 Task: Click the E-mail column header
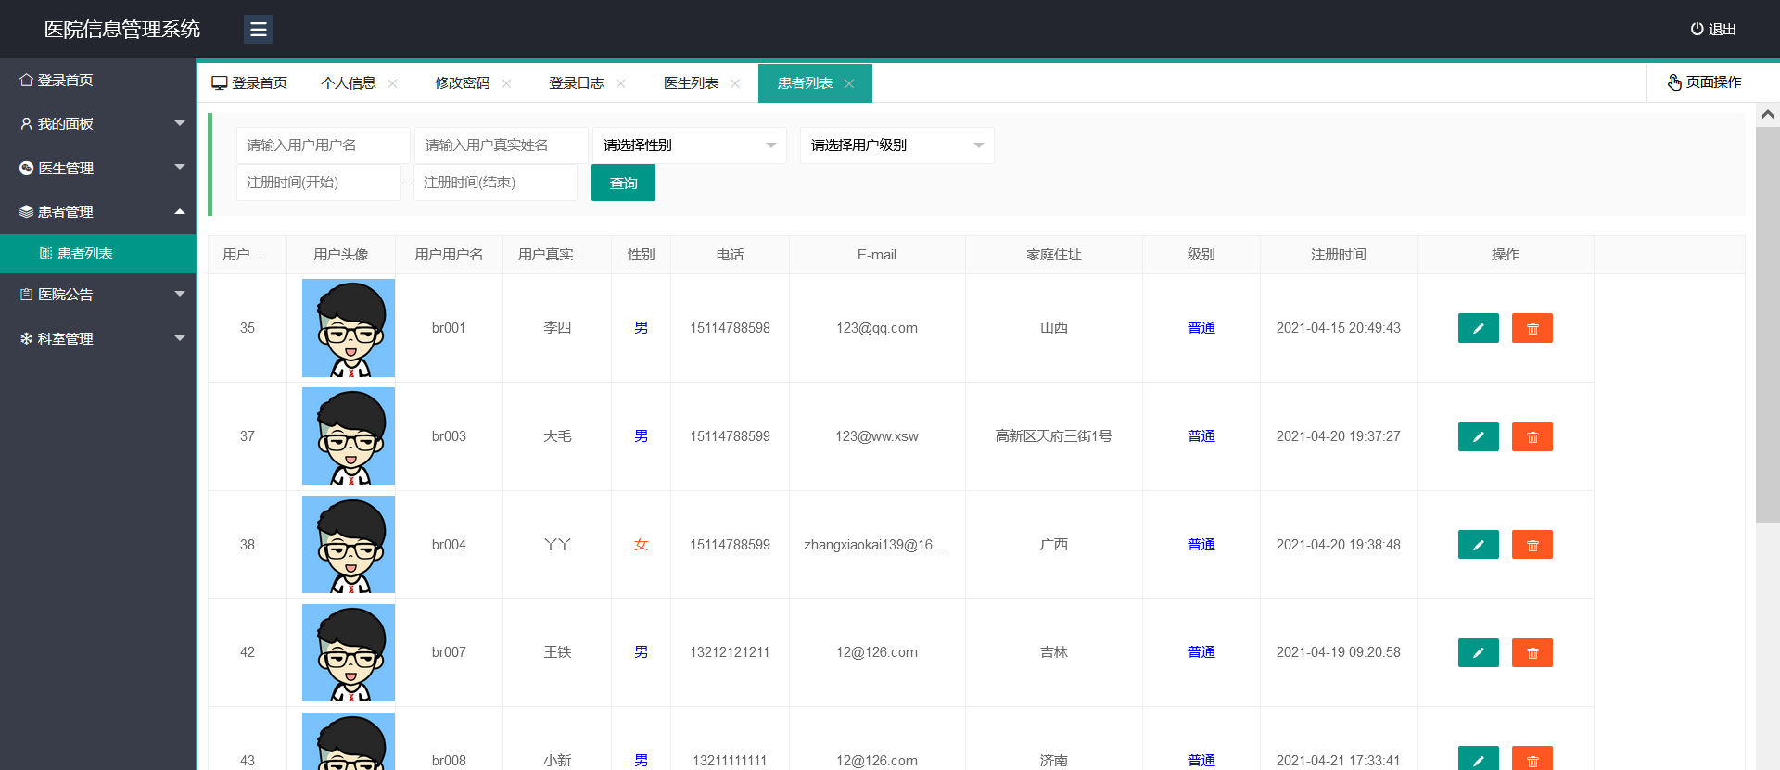(877, 255)
